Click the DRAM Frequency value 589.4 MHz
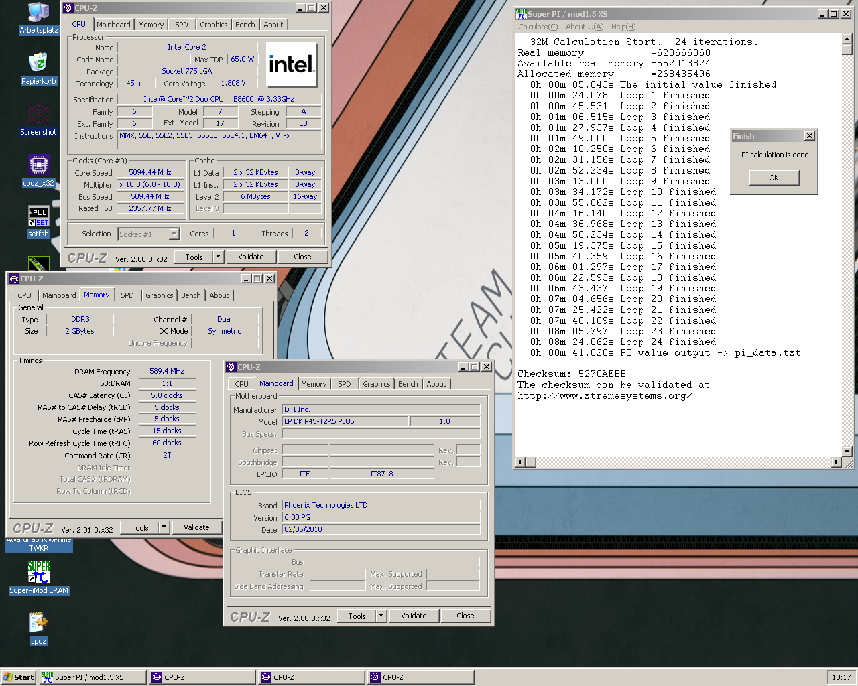 tap(167, 371)
